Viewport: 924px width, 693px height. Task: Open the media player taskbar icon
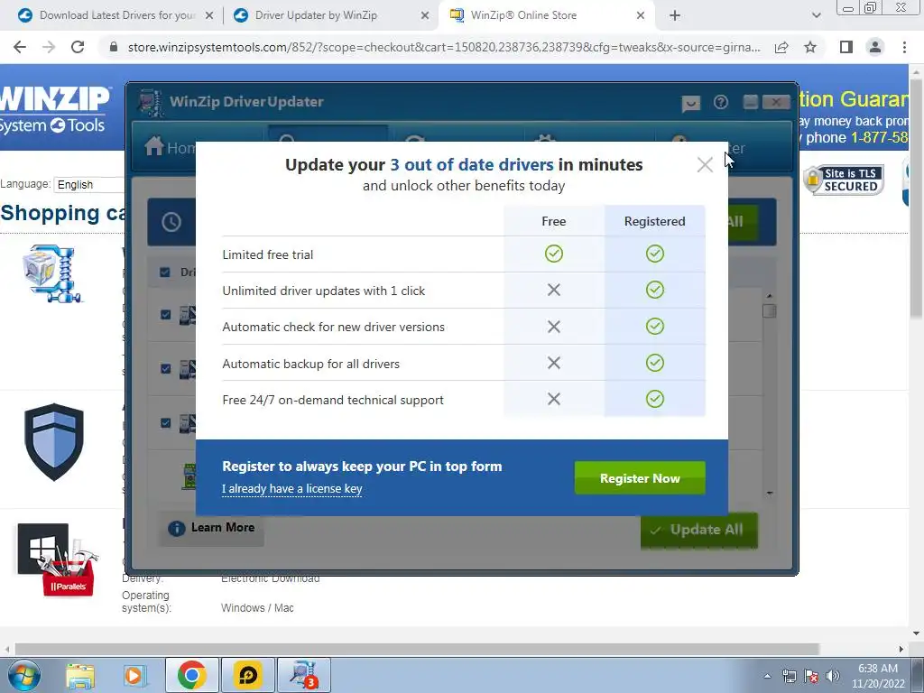[134, 675]
